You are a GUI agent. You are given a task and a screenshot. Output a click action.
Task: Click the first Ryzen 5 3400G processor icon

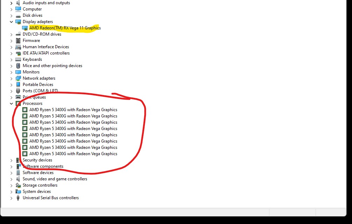[25, 110]
